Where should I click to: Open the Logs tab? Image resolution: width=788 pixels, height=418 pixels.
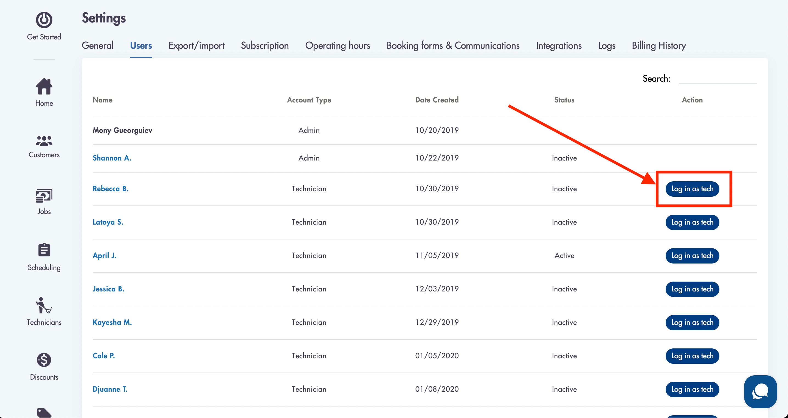607,45
